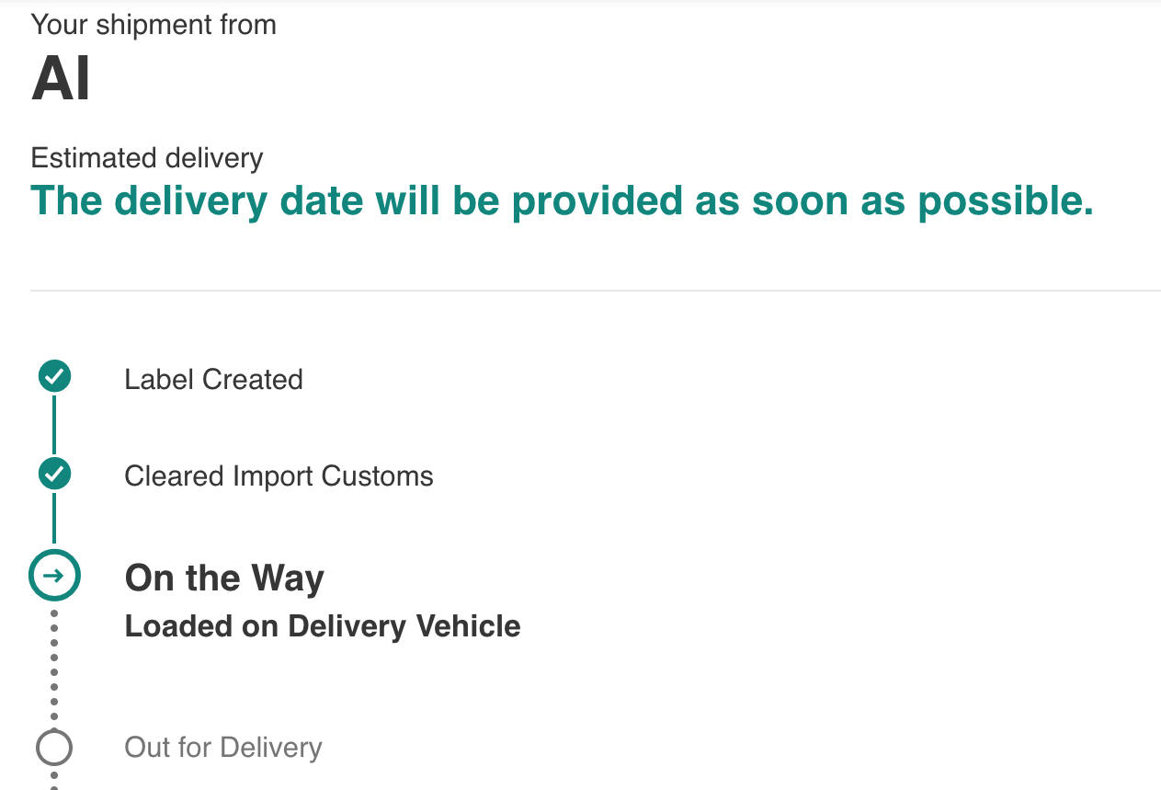The height and width of the screenshot is (790, 1161).
Task: Click the Your shipment from text
Action: tap(154, 24)
